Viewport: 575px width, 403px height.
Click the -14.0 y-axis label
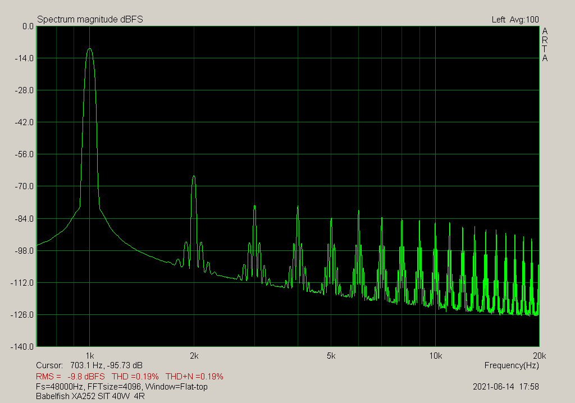point(24,58)
